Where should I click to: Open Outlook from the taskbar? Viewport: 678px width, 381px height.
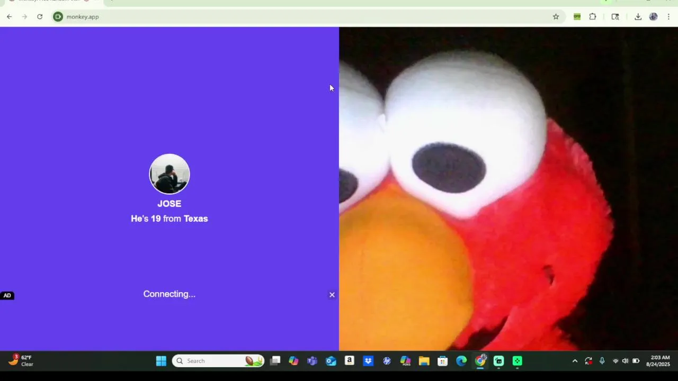331,361
